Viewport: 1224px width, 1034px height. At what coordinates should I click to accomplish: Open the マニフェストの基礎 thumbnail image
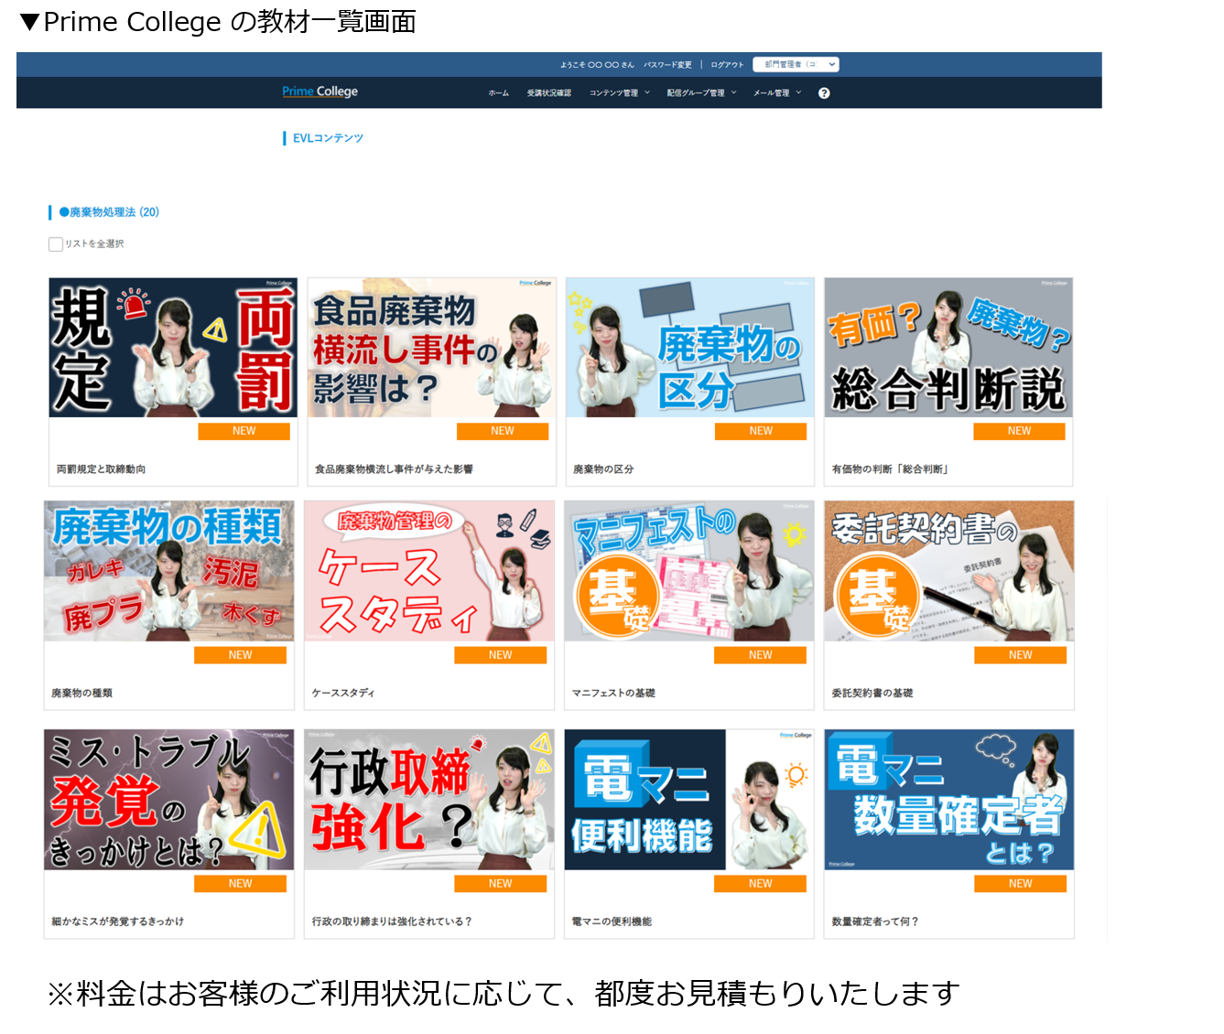(689, 571)
